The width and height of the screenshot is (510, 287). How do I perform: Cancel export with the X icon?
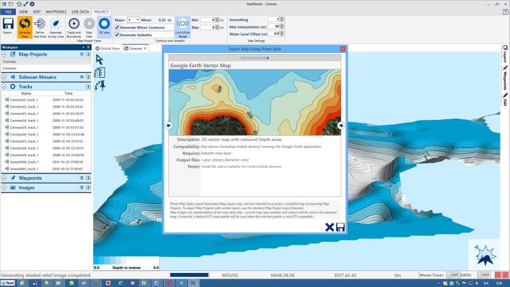pyautogui.click(x=330, y=227)
